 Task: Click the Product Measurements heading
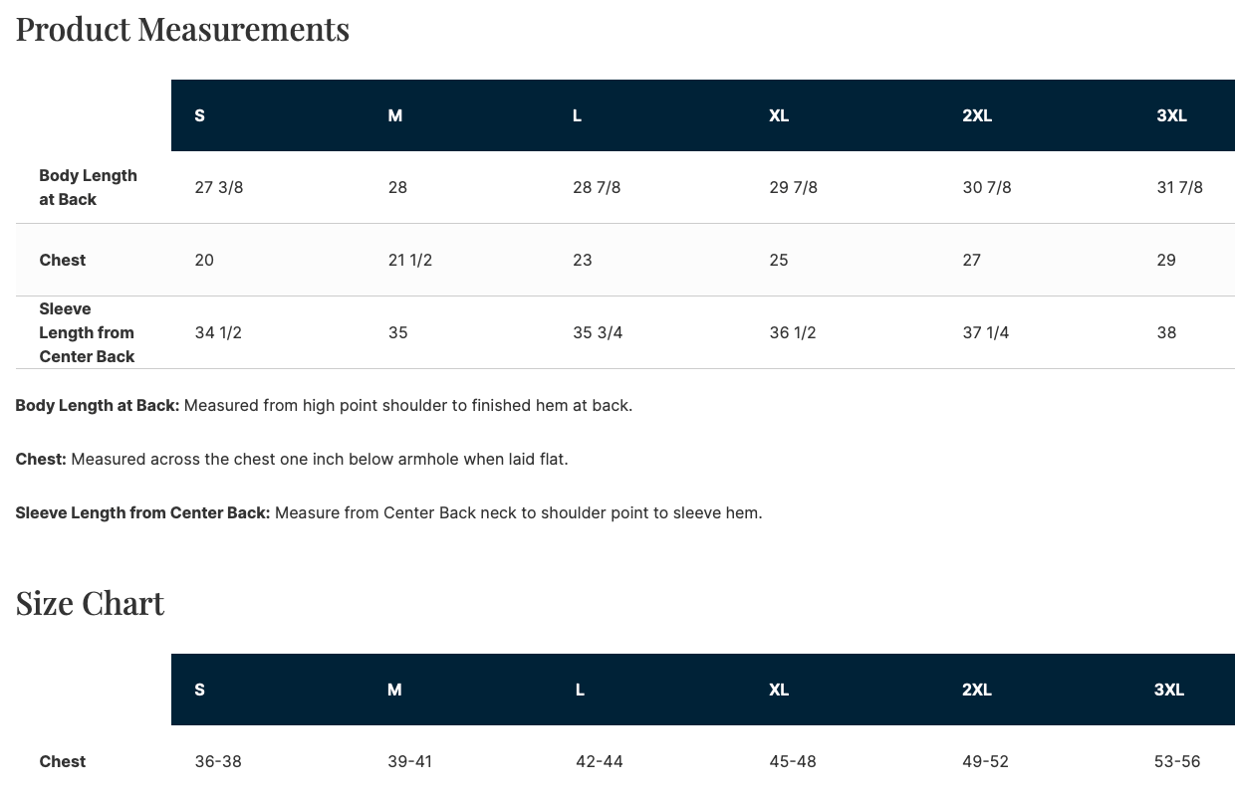(x=182, y=29)
